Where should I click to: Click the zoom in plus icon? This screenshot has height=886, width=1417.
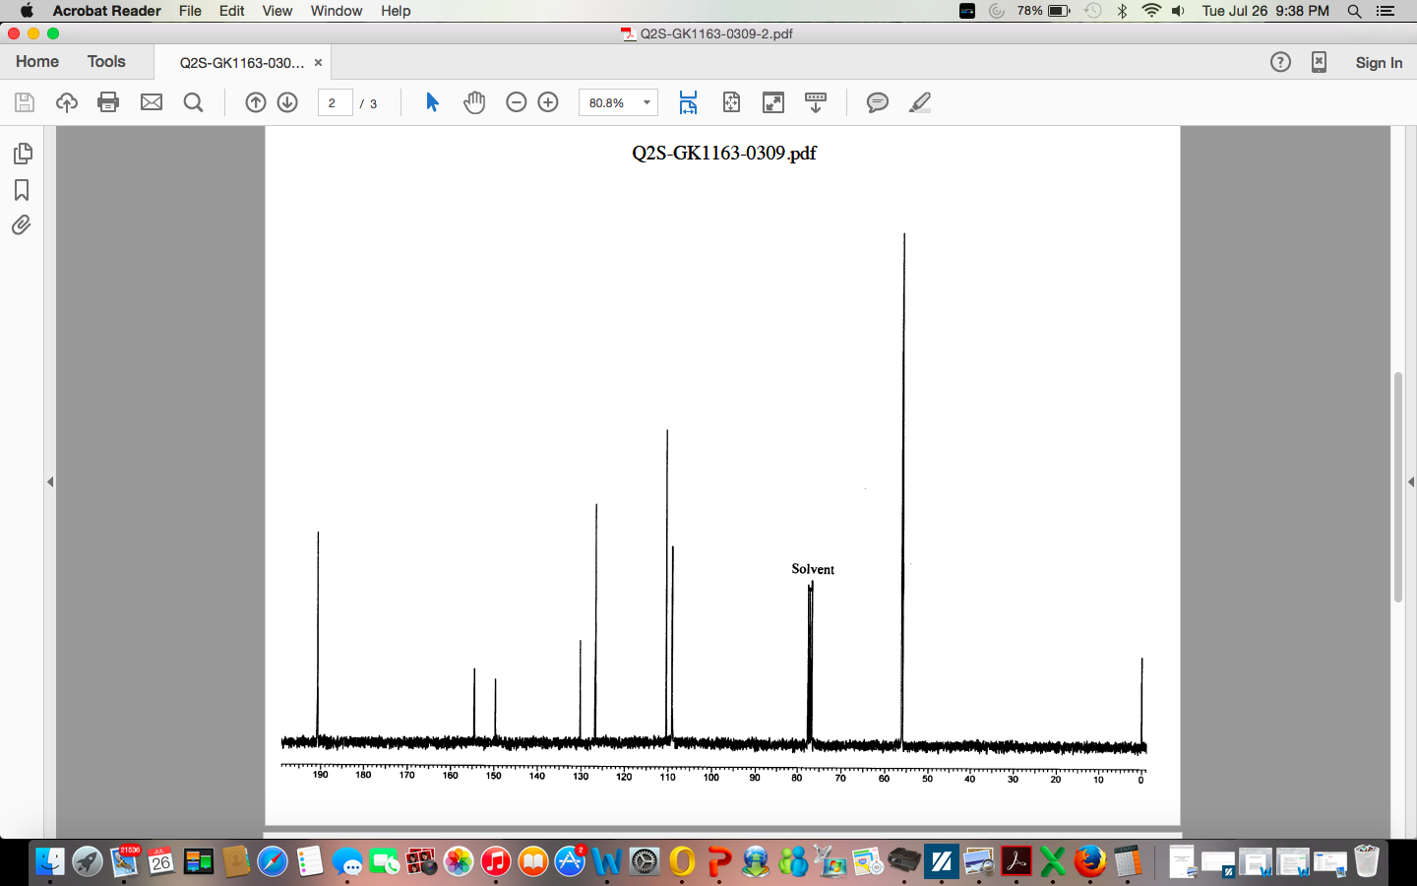[548, 102]
